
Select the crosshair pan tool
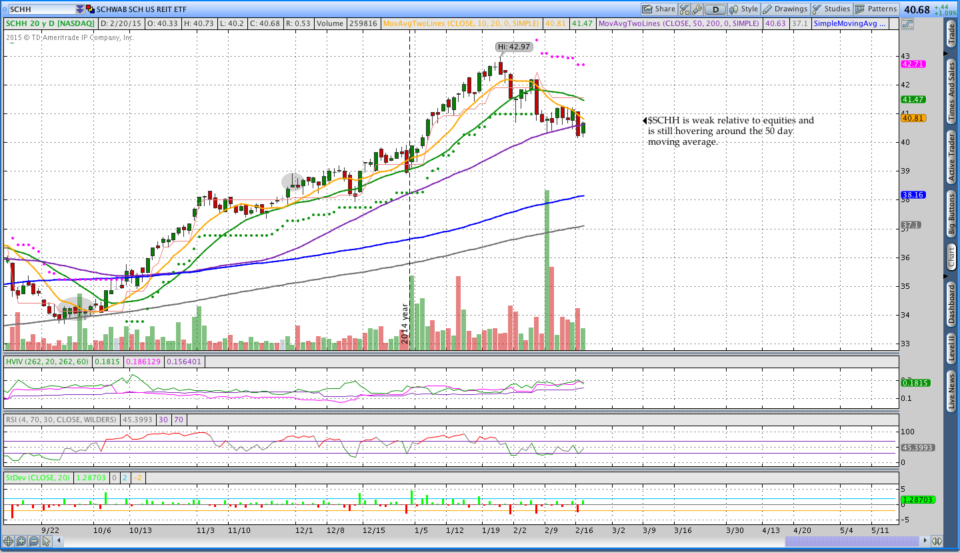(9, 541)
